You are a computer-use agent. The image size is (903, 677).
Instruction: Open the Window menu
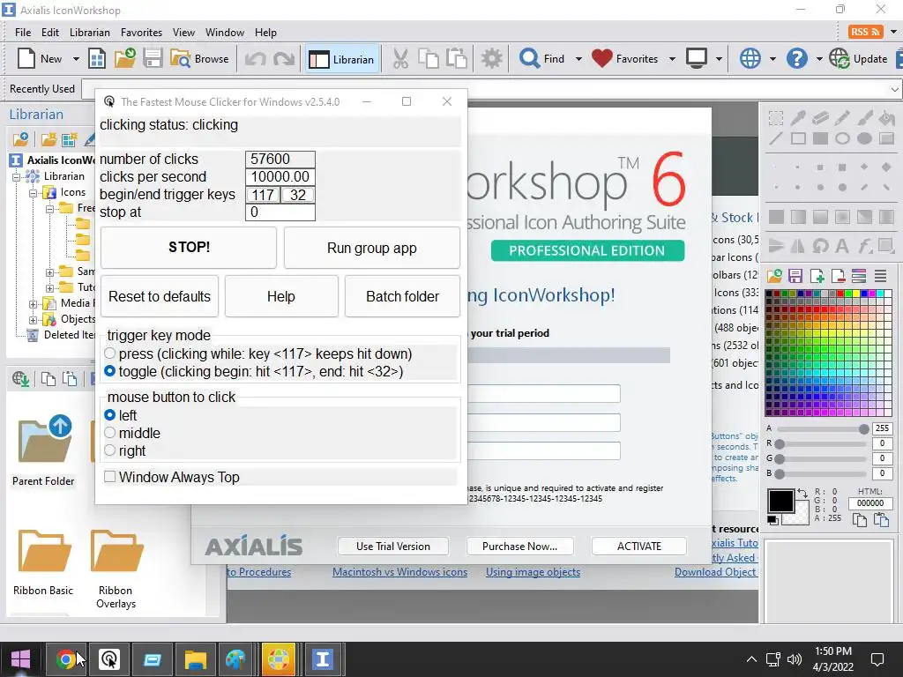225,33
